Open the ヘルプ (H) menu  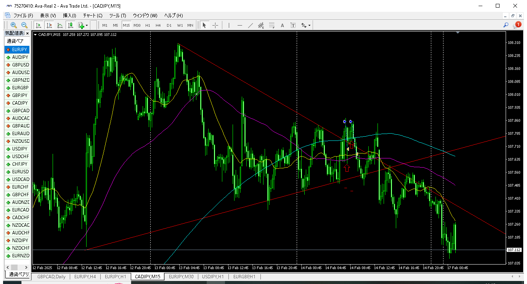tap(174, 16)
